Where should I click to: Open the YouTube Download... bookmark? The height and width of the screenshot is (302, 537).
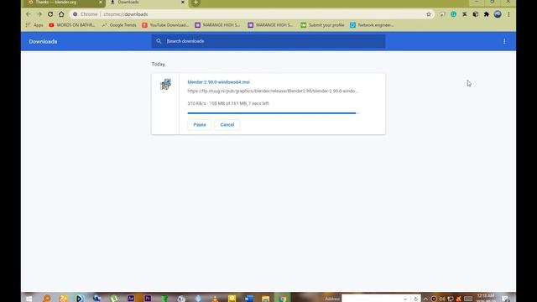pyautogui.click(x=165, y=25)
